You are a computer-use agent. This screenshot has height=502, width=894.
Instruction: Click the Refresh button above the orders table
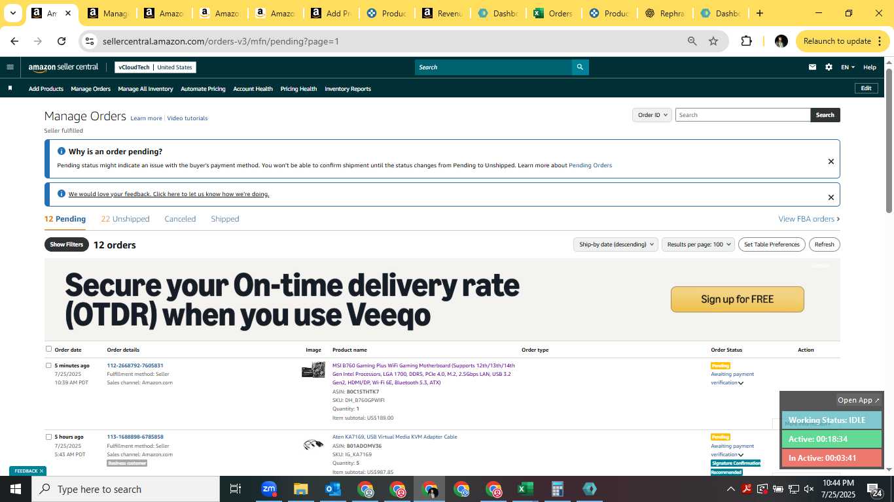click(824, 244)
